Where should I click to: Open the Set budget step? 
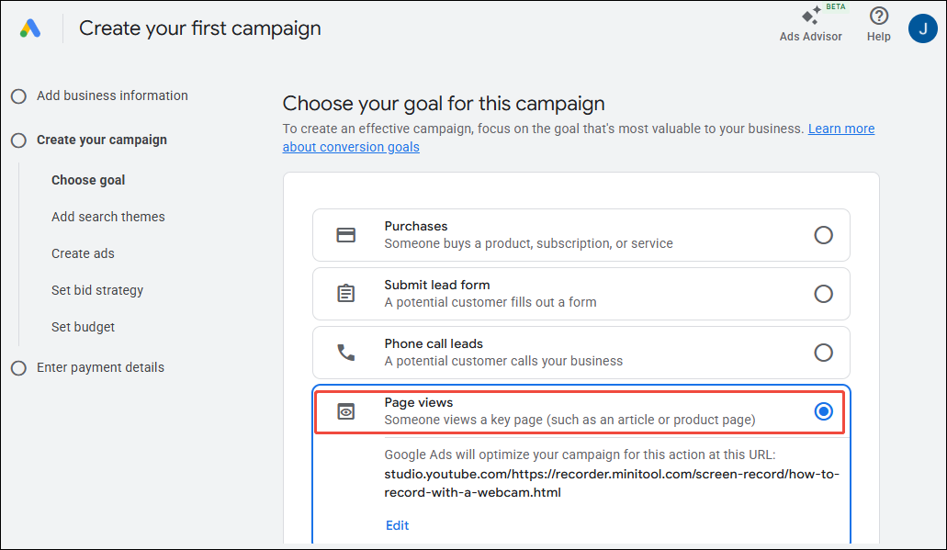(83, 326)
